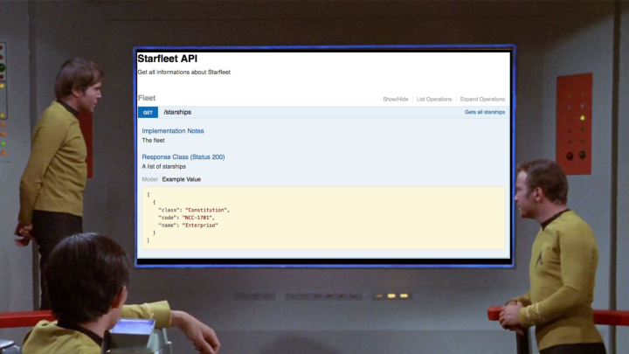Image resolution: width=629 pixels, height=354 pixels.
Task: Click the "code": "NCC-1701" line in JSON
Action: (185, 218)
